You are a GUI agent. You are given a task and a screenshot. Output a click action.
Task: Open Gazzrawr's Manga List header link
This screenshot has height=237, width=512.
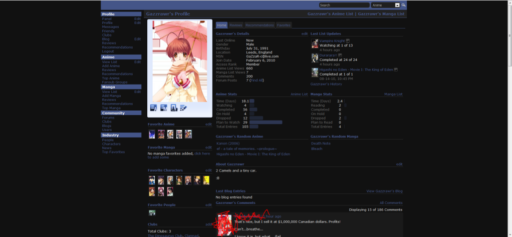381,14
